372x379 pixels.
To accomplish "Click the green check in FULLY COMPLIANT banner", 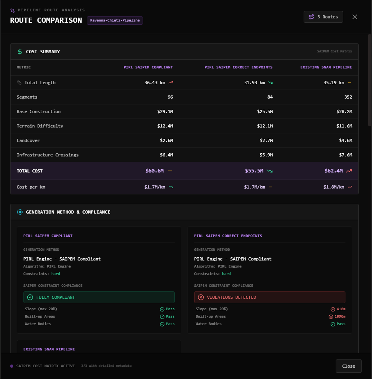I will pos(30,297).
